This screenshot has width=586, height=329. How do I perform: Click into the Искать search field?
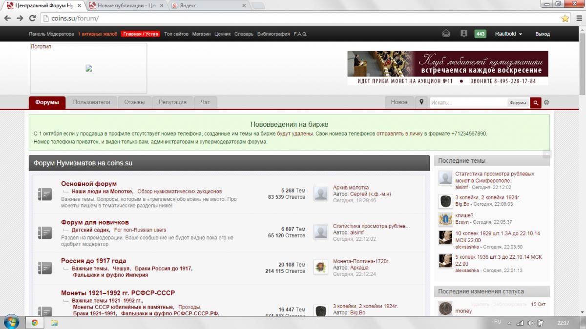point(468,103)
